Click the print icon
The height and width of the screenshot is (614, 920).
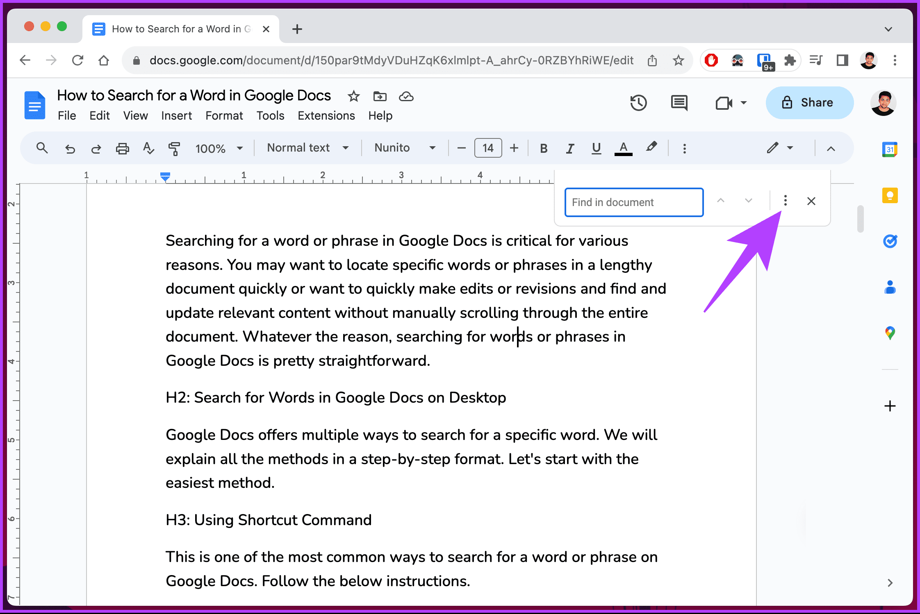[123, 147]
